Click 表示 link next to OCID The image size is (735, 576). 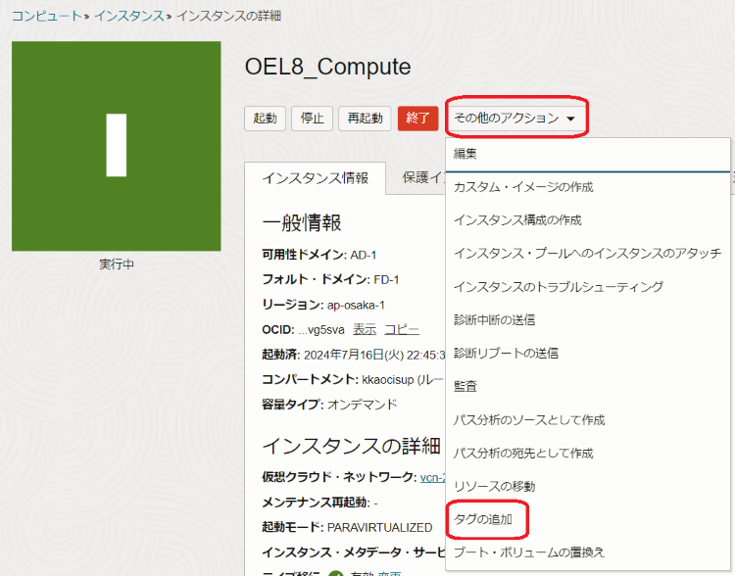(x=364, y=329)
